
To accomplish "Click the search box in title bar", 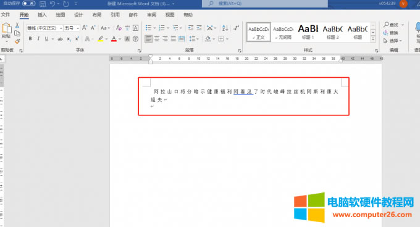I will click(264, 4).
